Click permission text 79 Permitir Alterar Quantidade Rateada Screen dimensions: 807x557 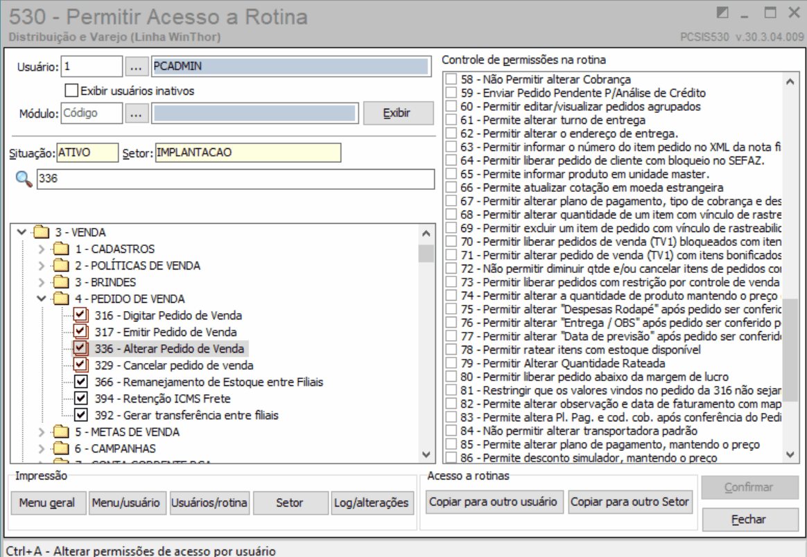coord(563,363)
